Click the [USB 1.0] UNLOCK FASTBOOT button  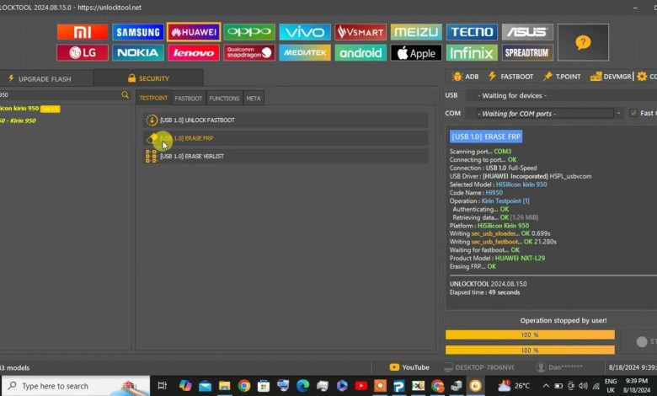[286, 120]
